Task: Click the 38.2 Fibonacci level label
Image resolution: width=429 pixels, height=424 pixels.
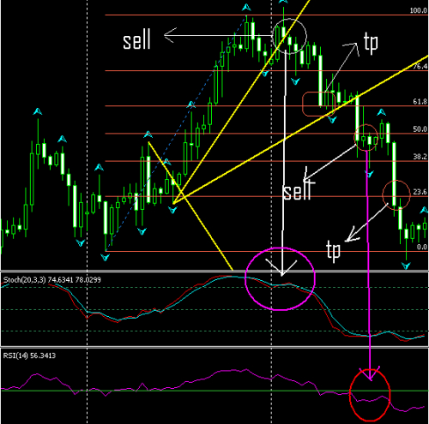Action: point(420,157)
